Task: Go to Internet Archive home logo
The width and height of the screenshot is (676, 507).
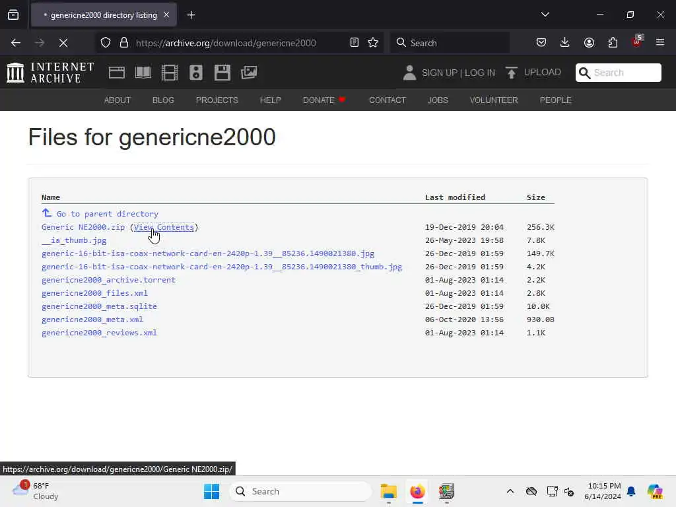Action: pos(50,73)
